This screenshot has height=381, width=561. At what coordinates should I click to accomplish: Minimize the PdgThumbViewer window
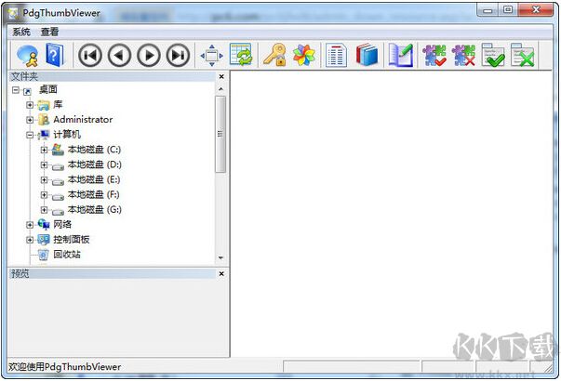[x=488, y=10]
